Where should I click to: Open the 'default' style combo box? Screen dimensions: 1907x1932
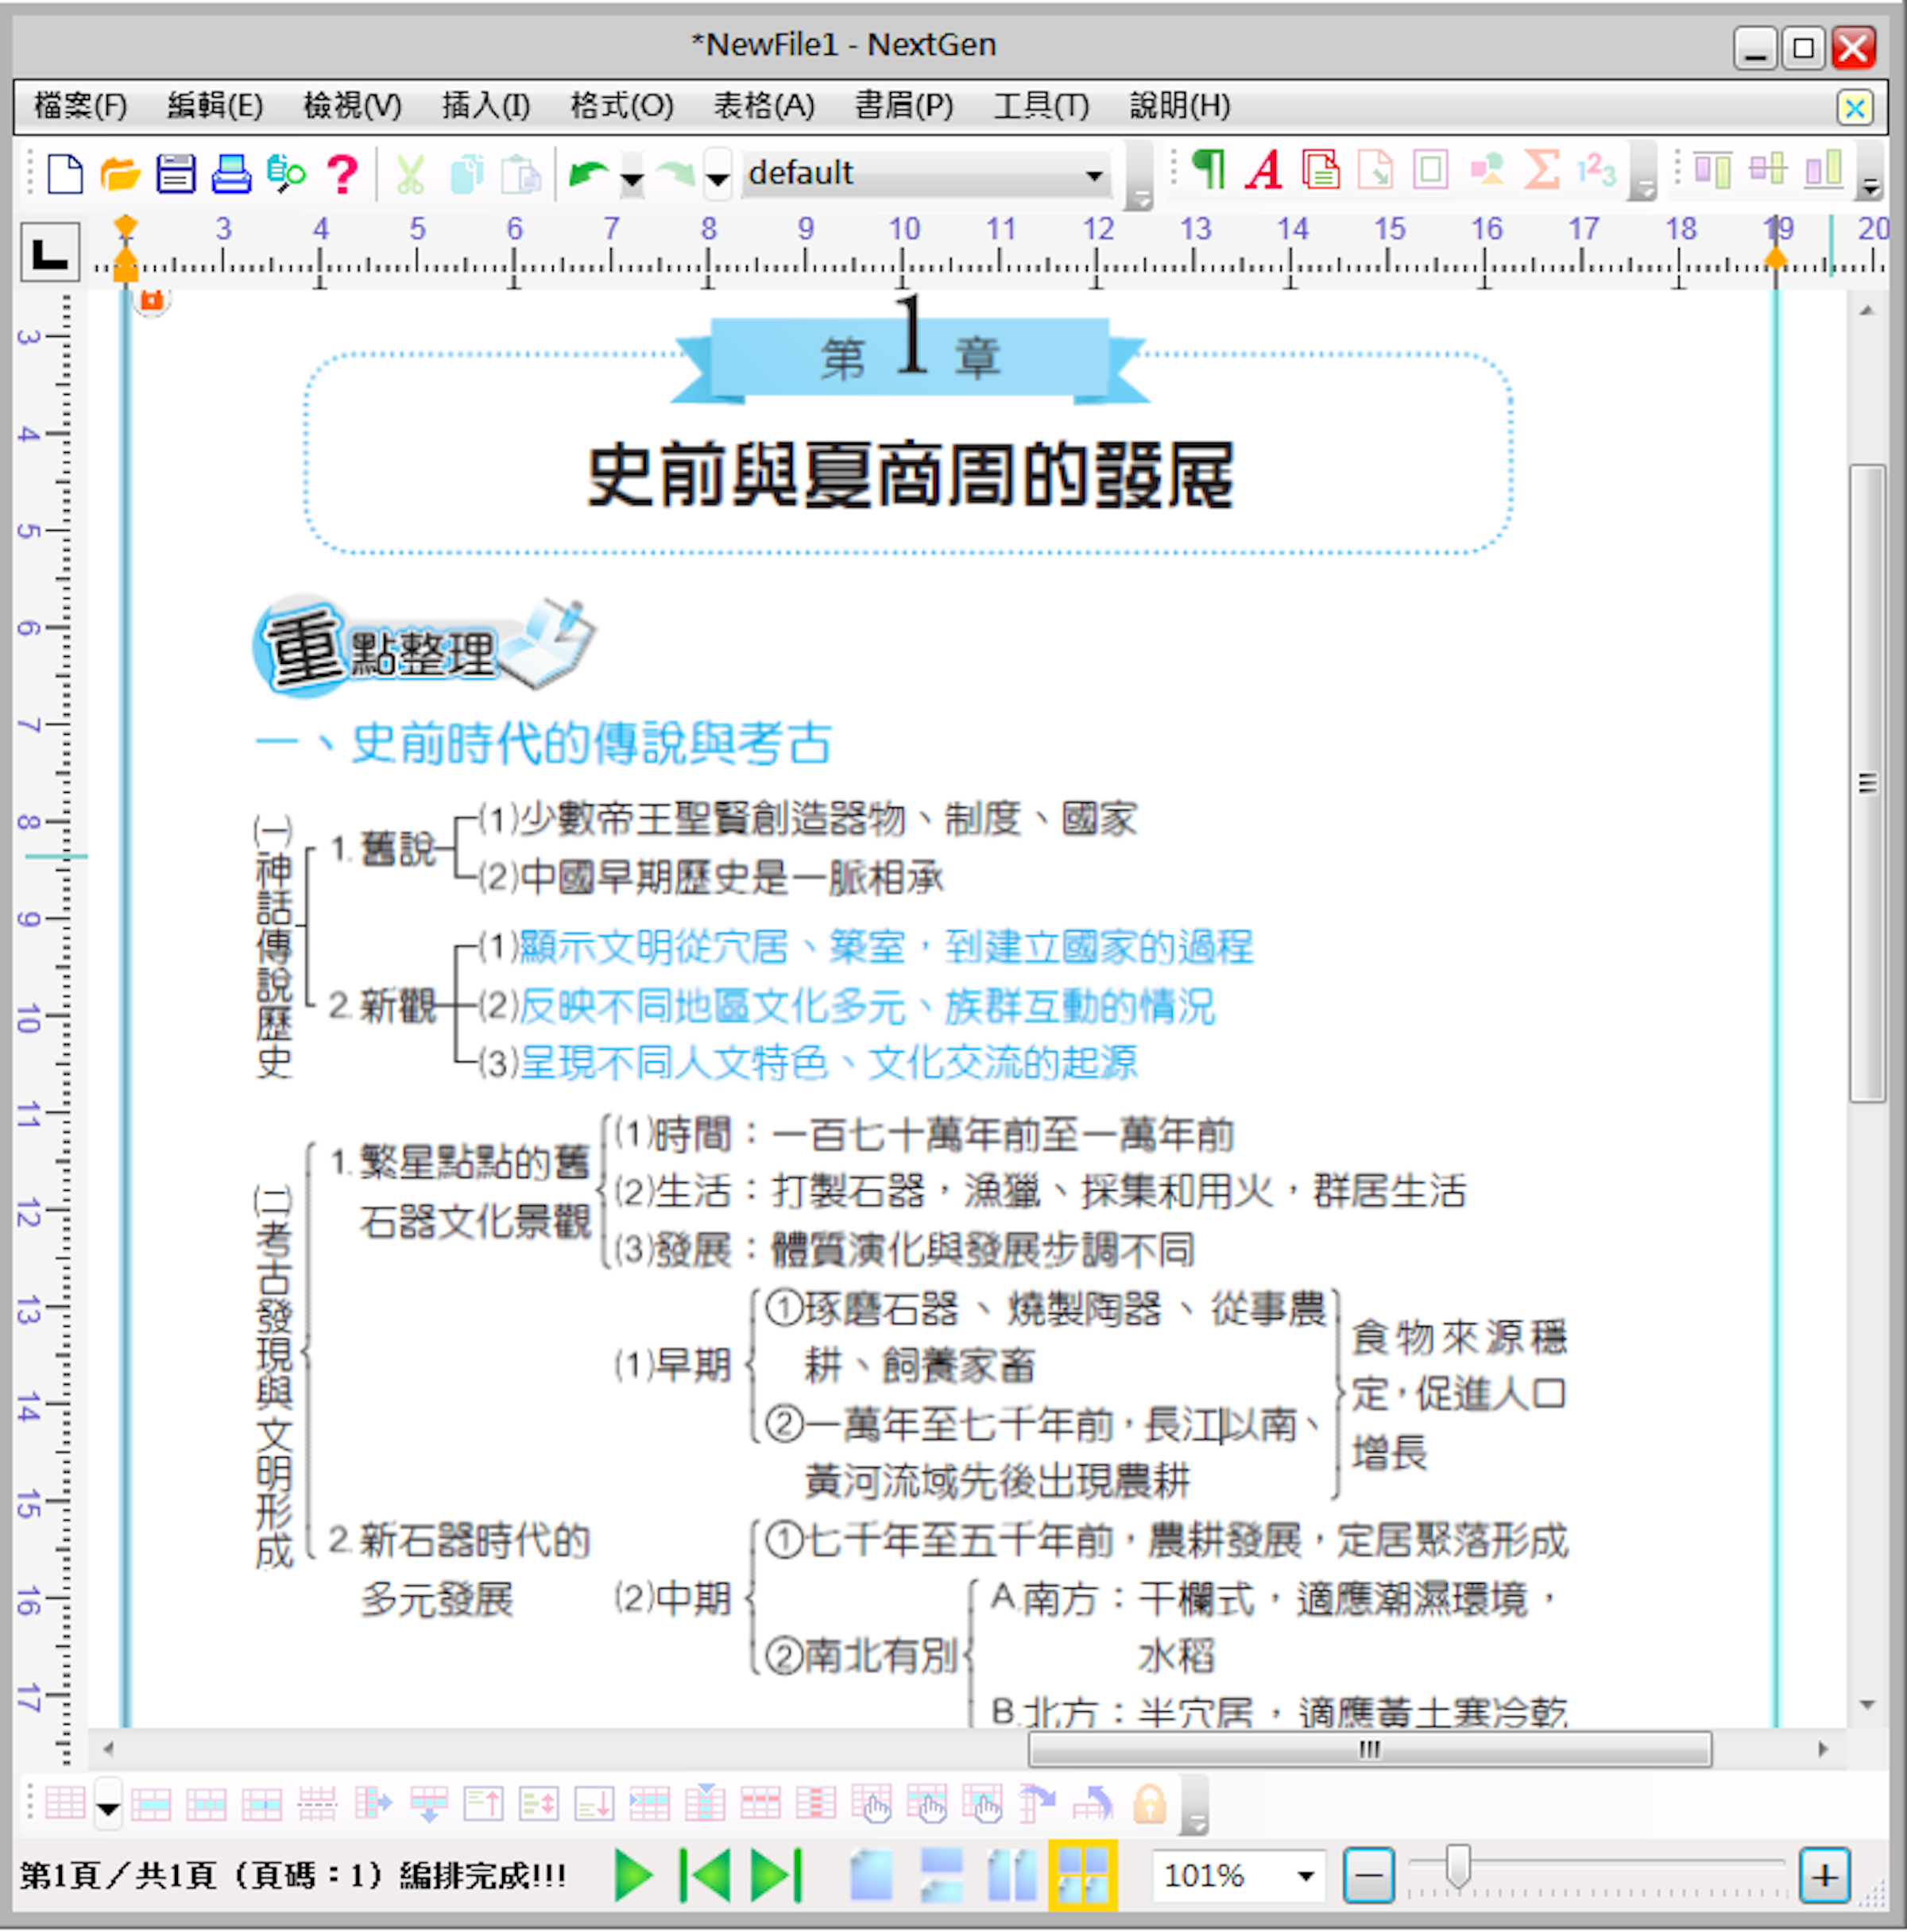(x=927, y=174)
